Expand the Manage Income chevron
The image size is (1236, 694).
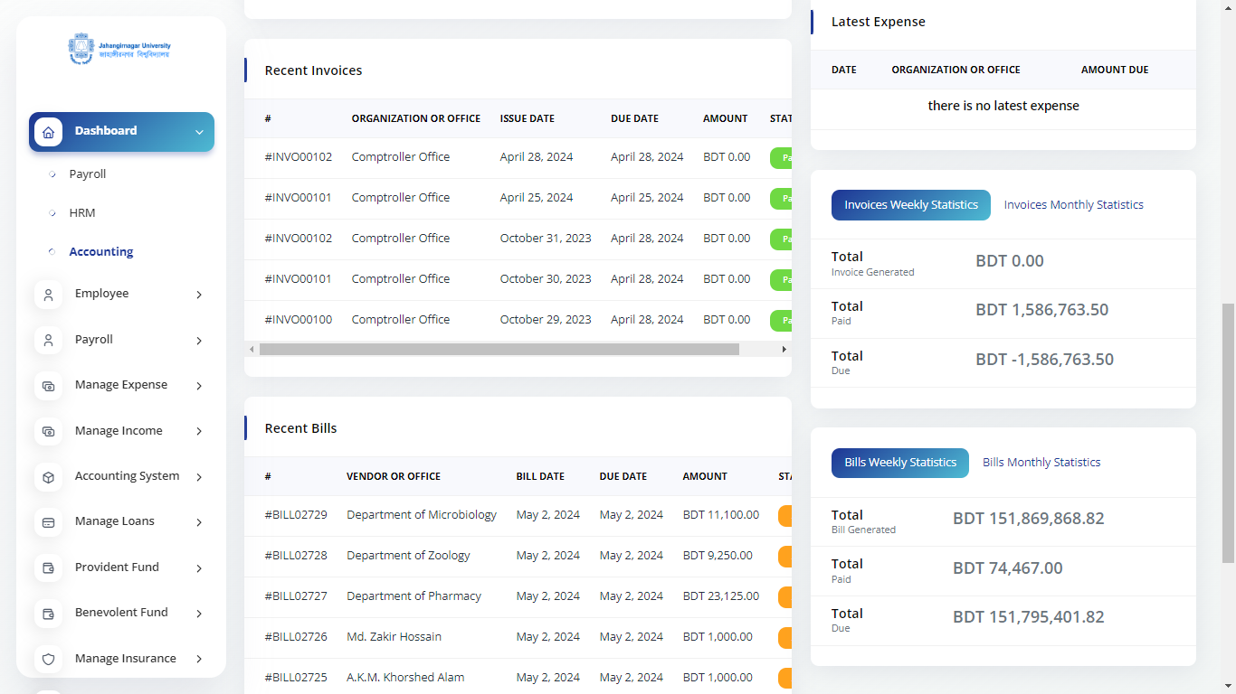[199, 432]
